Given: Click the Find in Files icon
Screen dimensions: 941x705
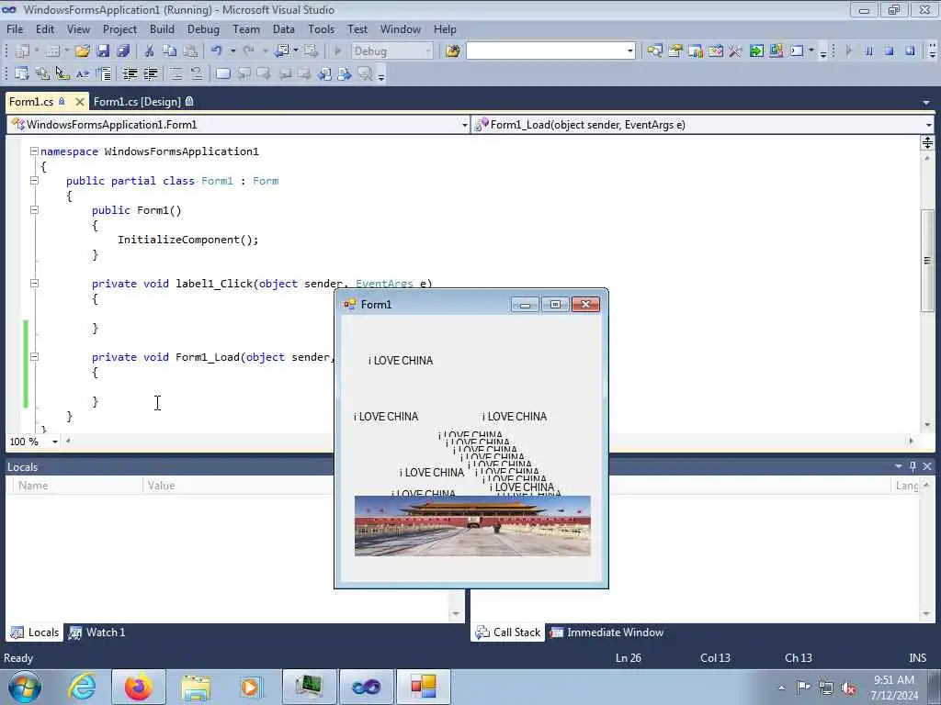Looking at the screenshot, I should pos(452,51).
